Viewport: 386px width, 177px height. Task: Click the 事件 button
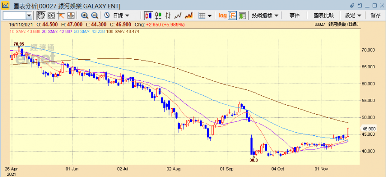295,15
